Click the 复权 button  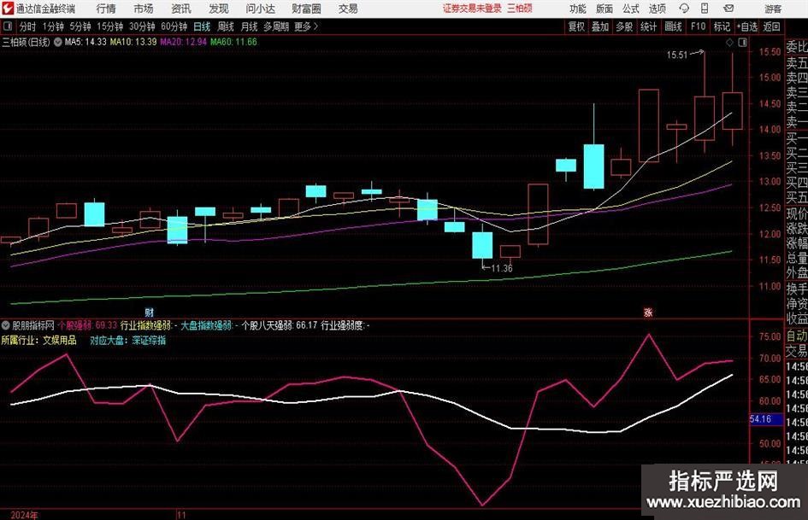coord(576,26)
